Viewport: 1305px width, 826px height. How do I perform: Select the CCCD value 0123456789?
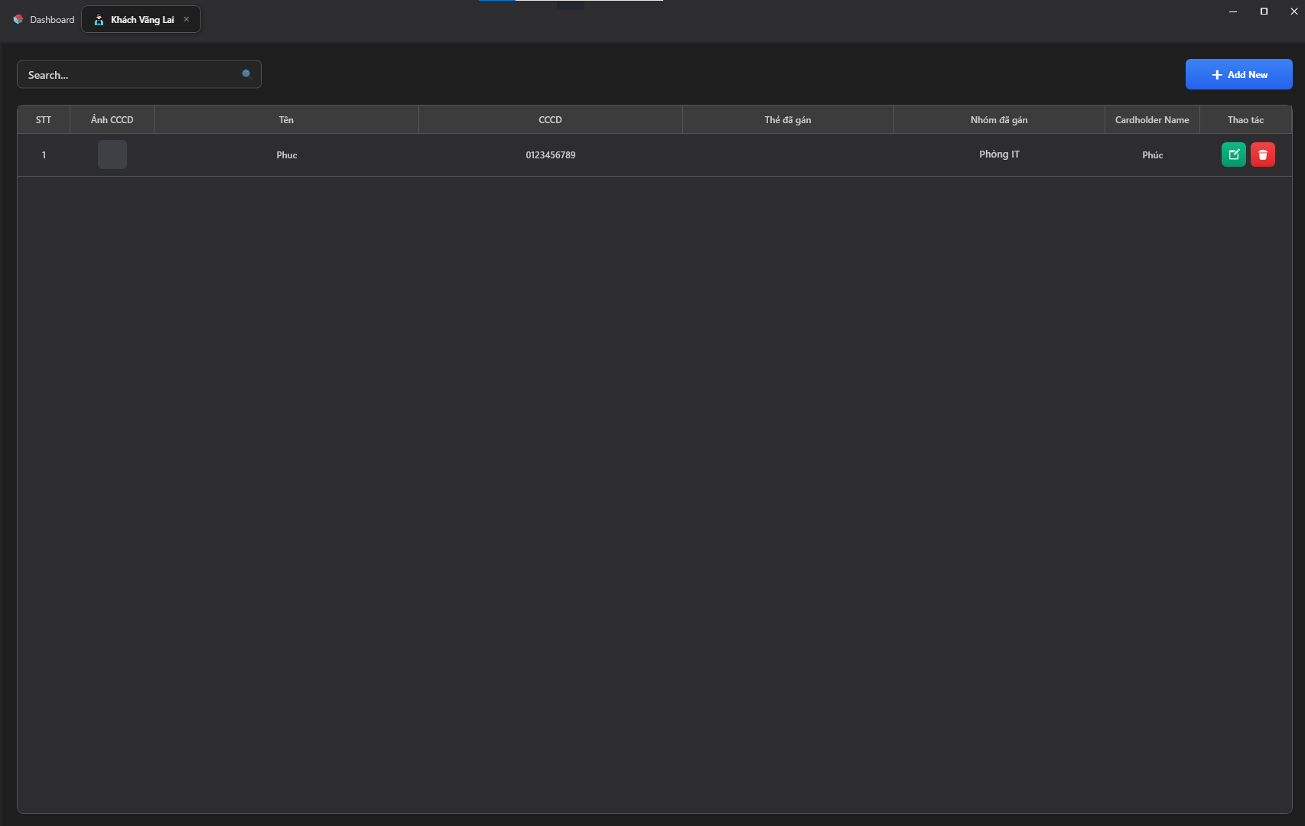tap(551, 155)
